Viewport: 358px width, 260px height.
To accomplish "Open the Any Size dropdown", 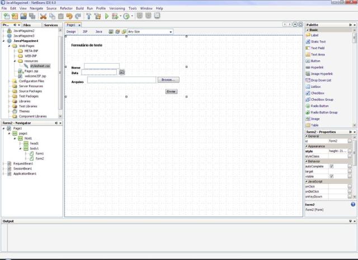I will 149,32.
